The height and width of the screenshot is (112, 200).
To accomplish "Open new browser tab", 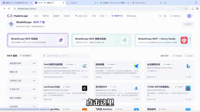I will point(165,3).
